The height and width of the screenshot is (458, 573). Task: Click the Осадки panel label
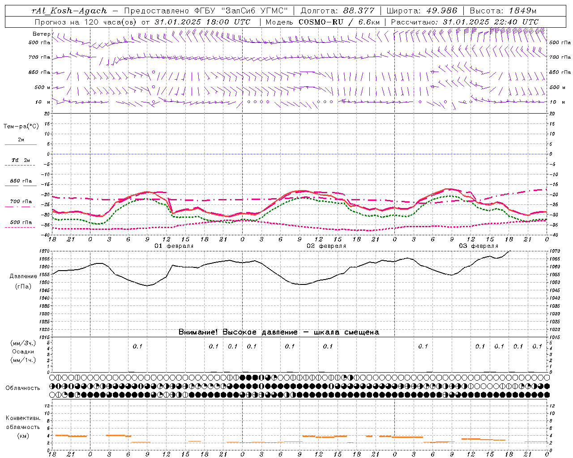[x=23, y=352]
